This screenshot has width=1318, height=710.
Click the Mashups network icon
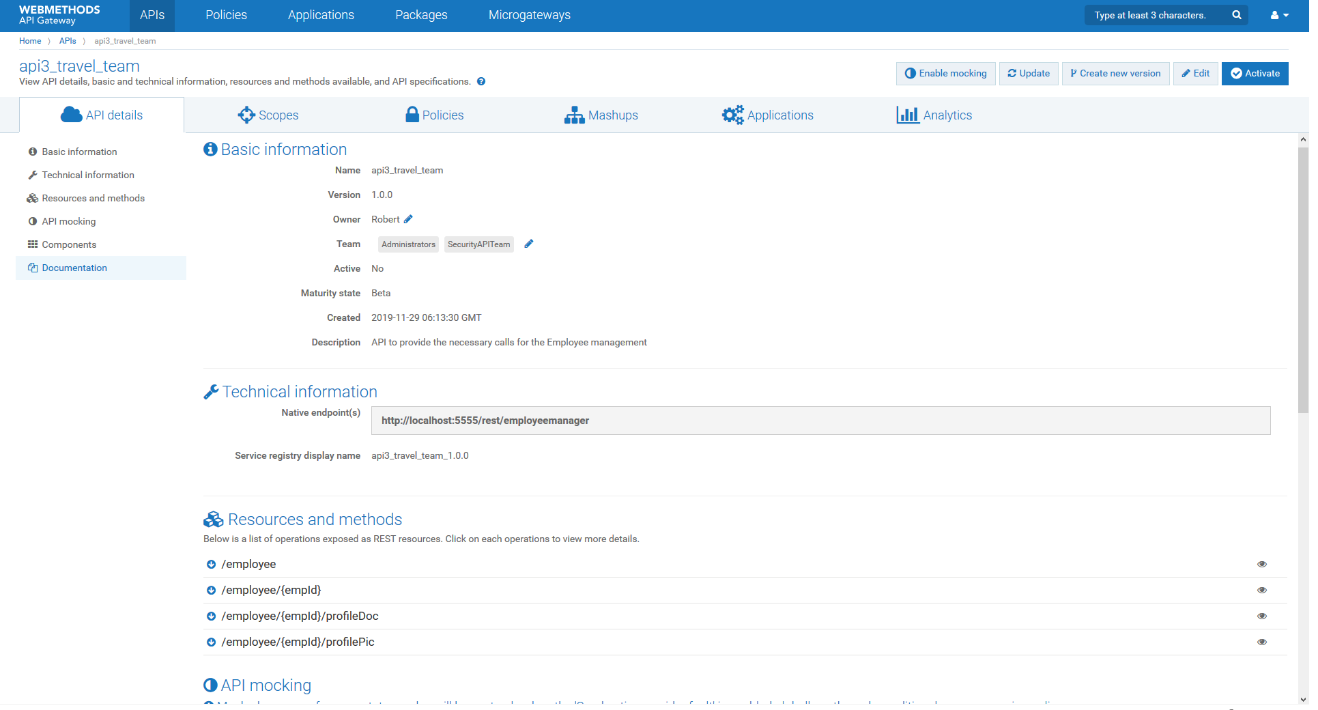tap(573, 115)
